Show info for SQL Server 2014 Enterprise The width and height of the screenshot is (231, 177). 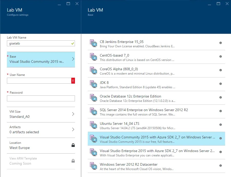(x=220, y=111)
